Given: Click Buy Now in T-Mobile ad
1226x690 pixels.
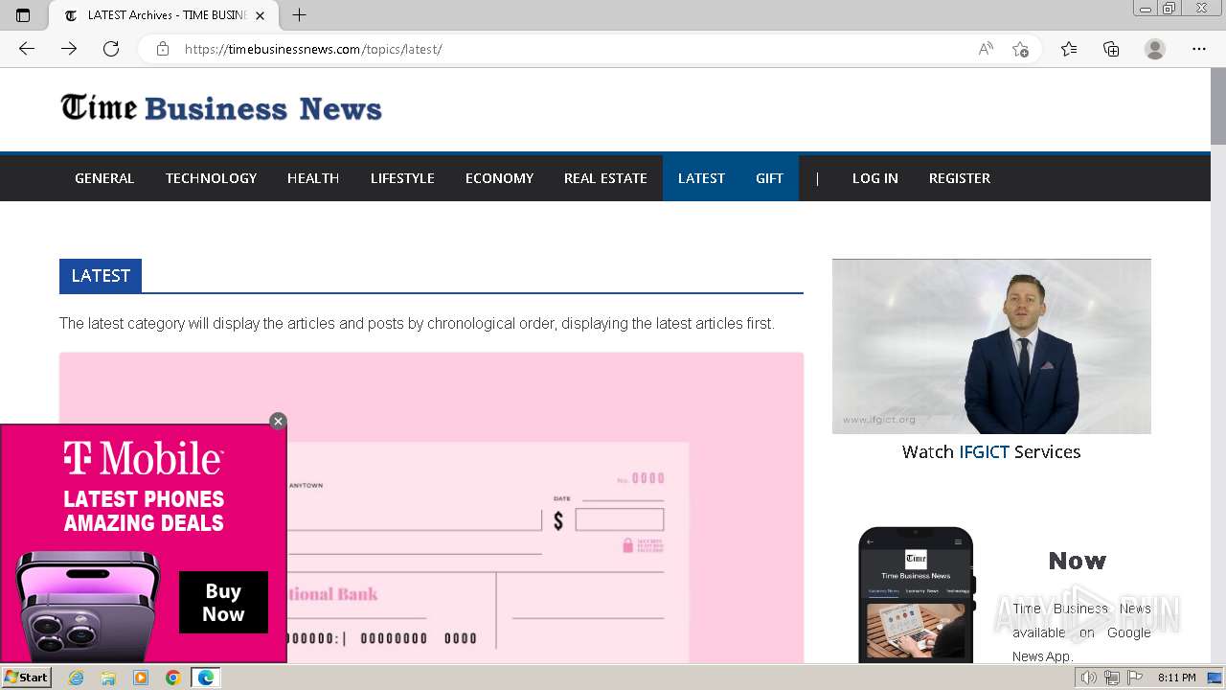Looking at the screenshot, I should tap(223, 603).
